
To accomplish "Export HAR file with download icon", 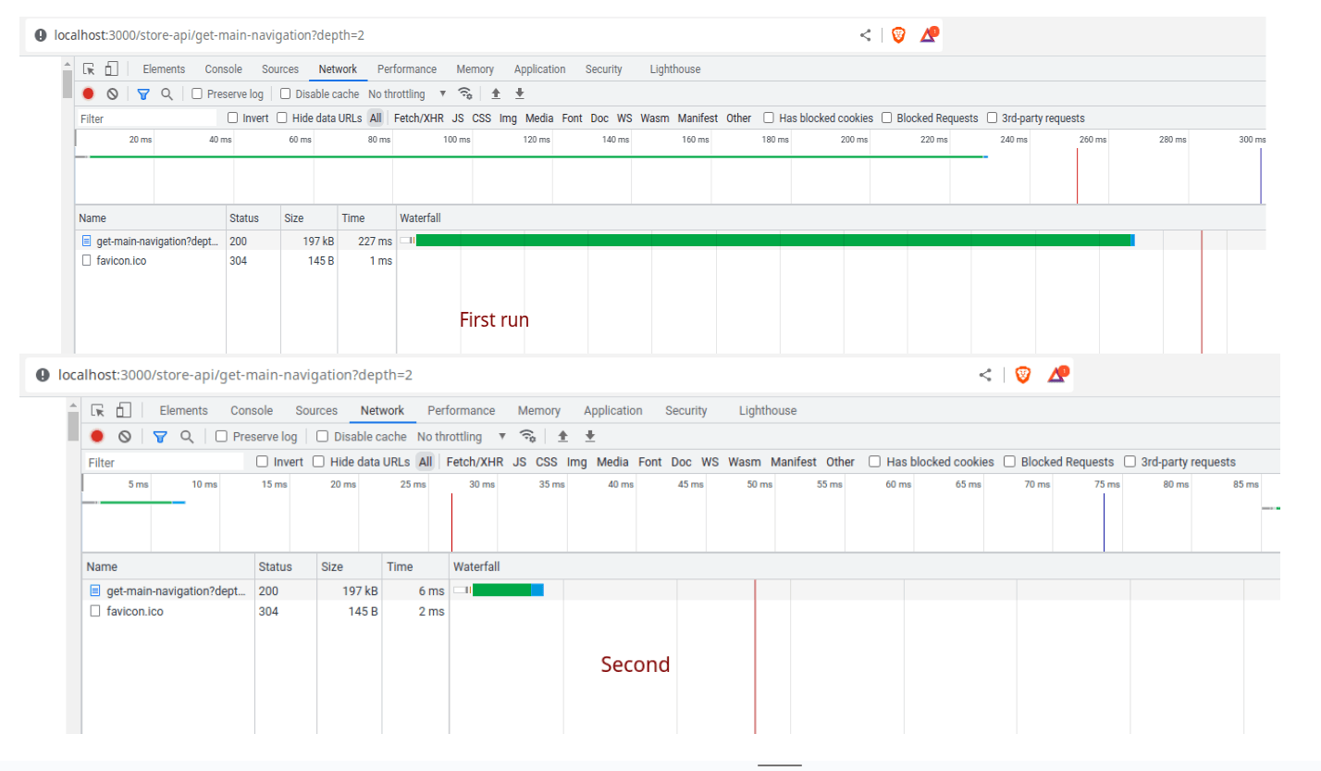I will [519, 93].
